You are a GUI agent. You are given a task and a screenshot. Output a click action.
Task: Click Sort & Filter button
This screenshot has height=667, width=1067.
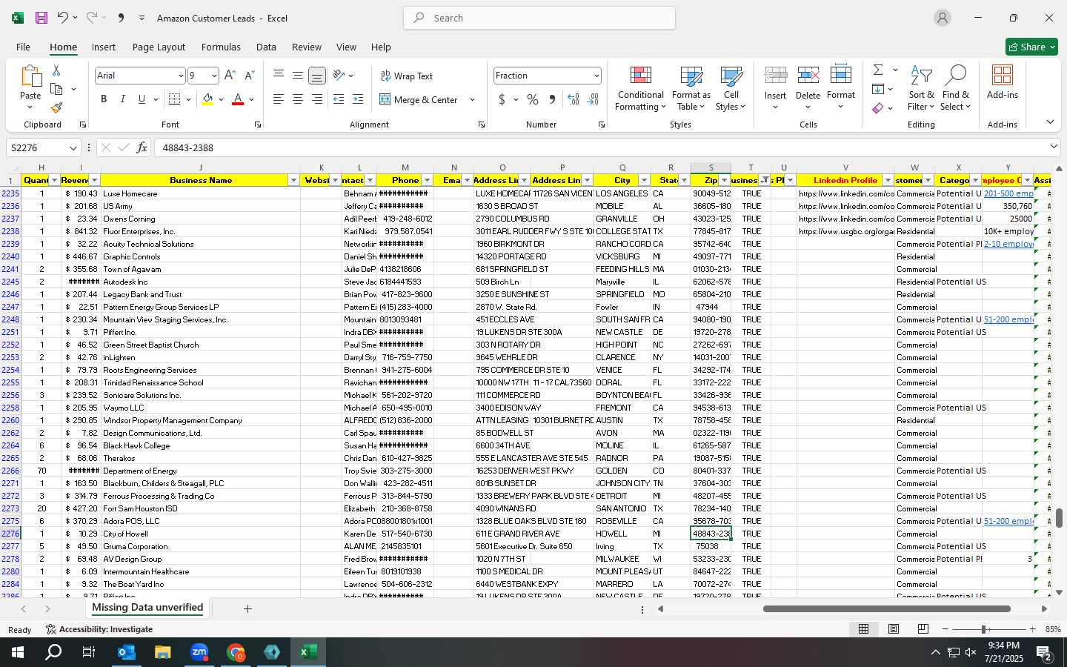click(x=921, y=88)
